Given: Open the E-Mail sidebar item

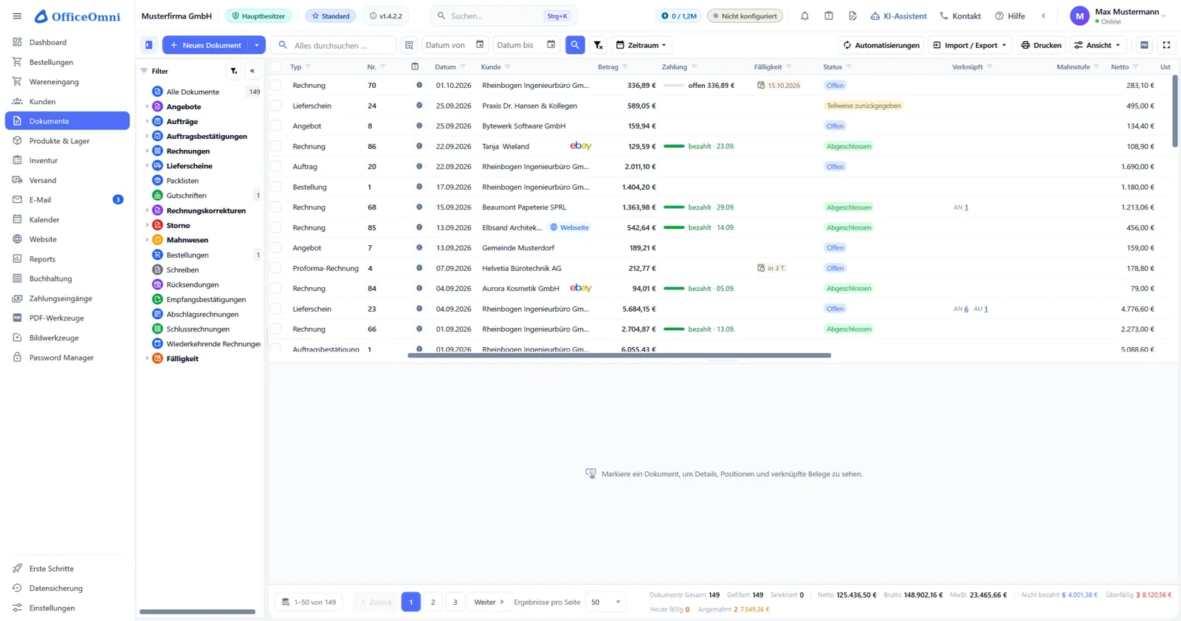Looking at the screenshot, I should point(67,199).
